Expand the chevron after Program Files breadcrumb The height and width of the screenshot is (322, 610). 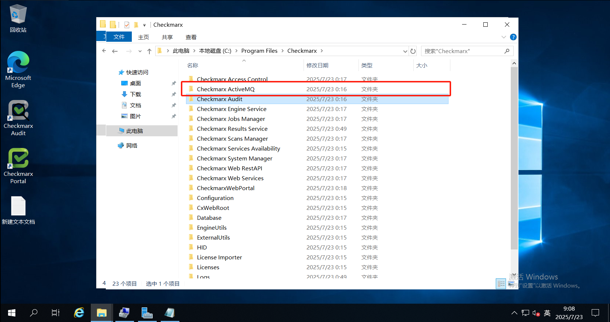click(x=283, y=51)
